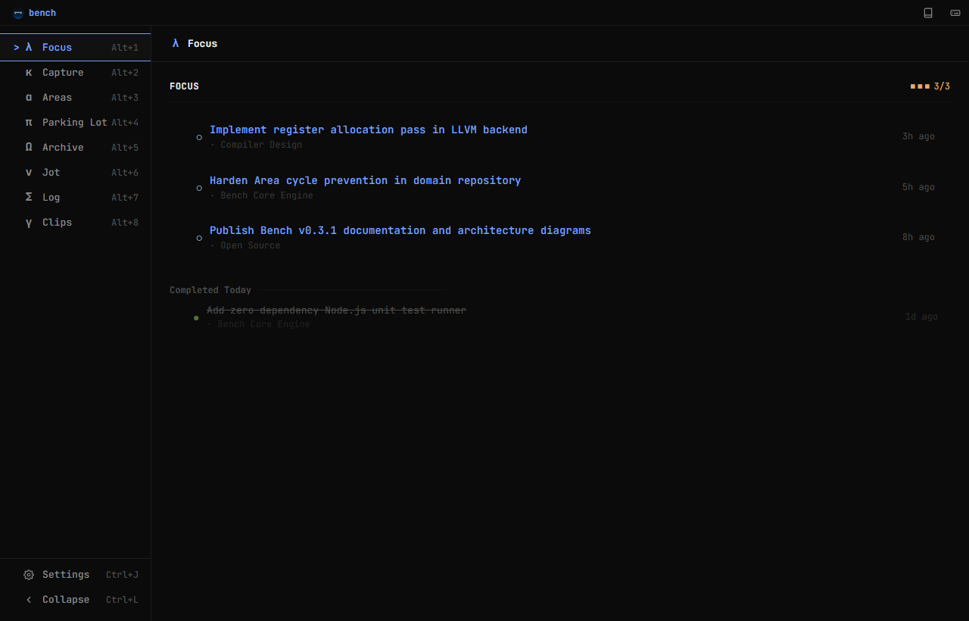Click the '3h ago' timestamp
Screen dimensions: 969x621
pyautogui.click(x=918, y=136)
